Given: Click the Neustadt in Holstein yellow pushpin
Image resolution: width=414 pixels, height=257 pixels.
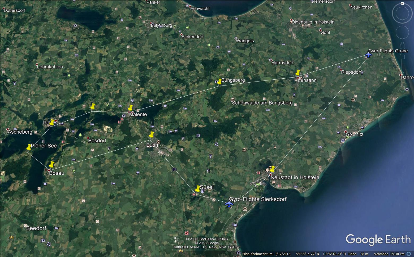Looking at the screenshot, I should [272, 169].
